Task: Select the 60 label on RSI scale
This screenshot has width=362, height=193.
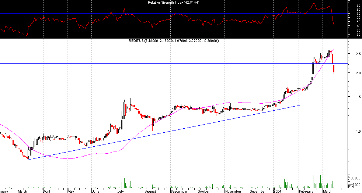Action: (x=358, y=18)
